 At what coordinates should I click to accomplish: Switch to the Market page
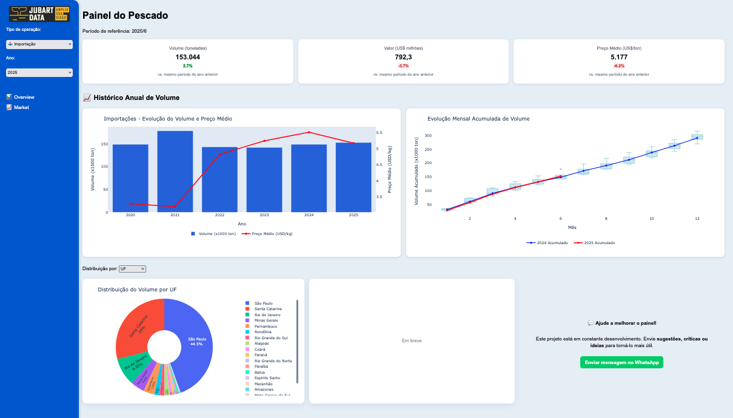pyautogui.click(x=21, y=107)
